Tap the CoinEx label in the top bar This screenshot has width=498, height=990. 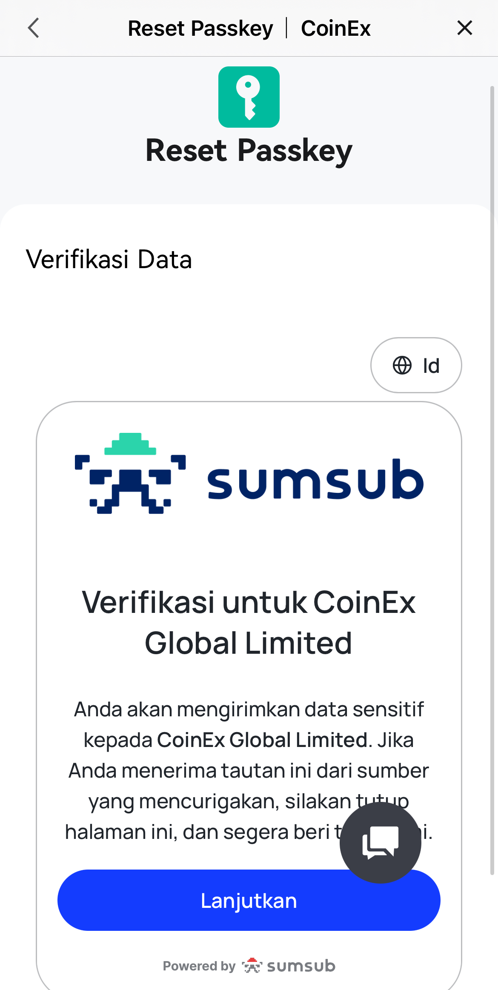coord(336,29)
